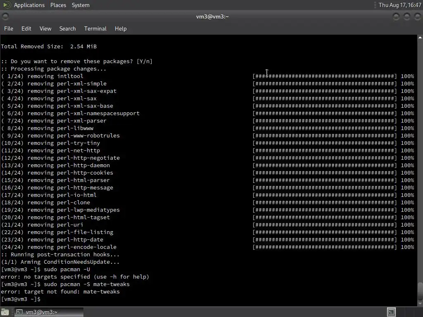Open the Places menu
Viewport: 423px width, 317px height.
pos(58,5)
